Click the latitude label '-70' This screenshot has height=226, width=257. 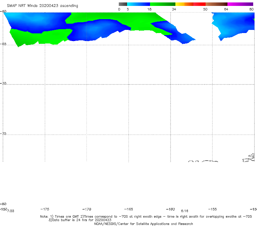click(3, 83)
